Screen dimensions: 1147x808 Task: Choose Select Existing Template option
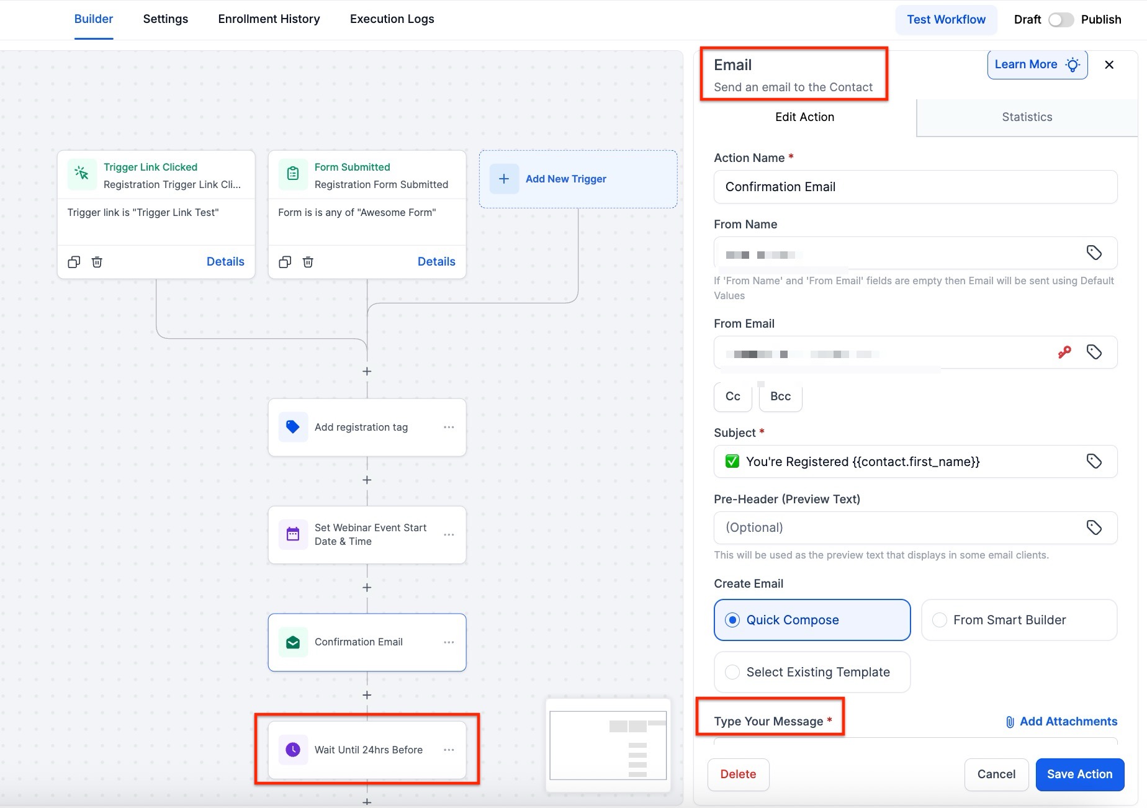732,672
